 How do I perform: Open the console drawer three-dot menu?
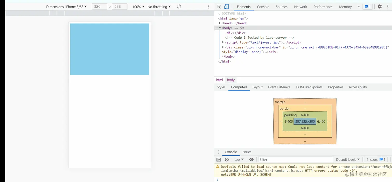pyautogui.click(x=219, y=152)
